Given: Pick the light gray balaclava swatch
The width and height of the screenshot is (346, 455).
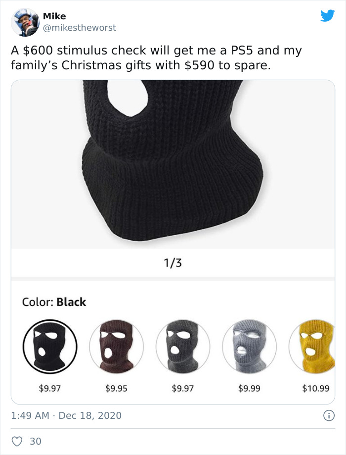Looking at the screenshot, I should click(249, 347).
